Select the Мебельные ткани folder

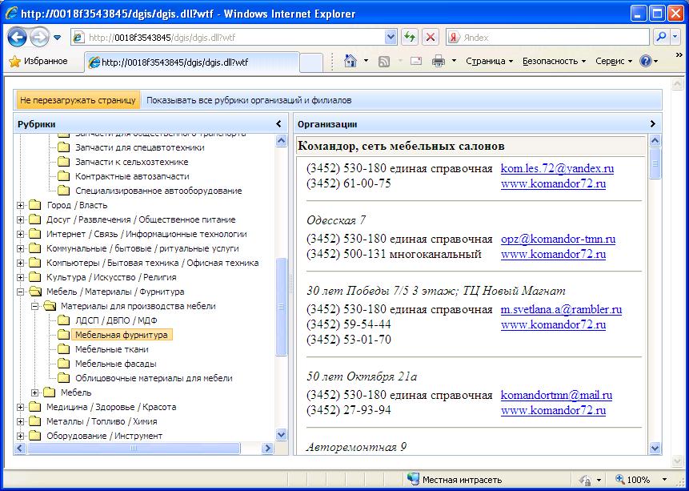tap(111, 349)
